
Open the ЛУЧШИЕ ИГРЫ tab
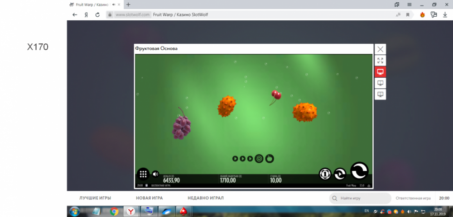(x=95, y=198)
